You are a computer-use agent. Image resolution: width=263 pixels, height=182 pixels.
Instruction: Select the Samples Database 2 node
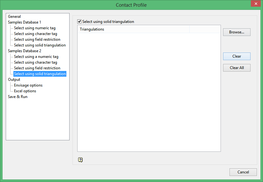coord(25,51)
